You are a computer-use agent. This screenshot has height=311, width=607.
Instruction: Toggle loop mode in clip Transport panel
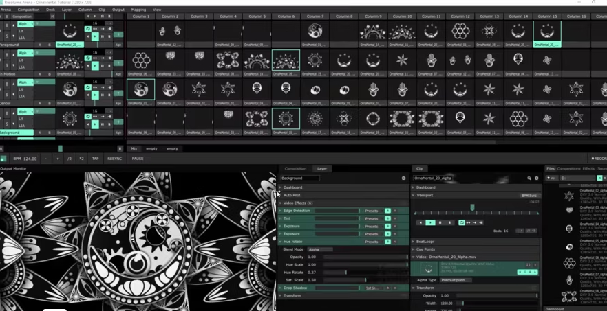click(x=461, y=222)
